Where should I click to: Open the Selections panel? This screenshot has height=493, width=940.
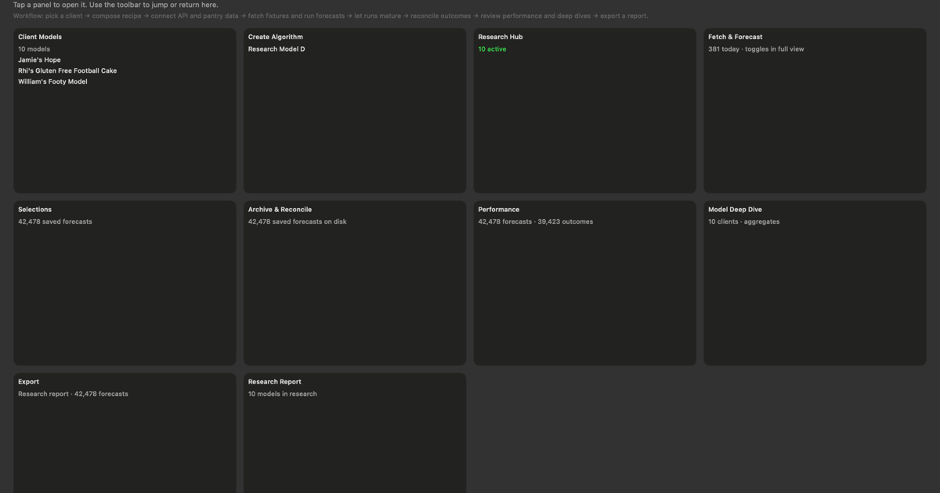pyautogui.click(x=125, y=283)
